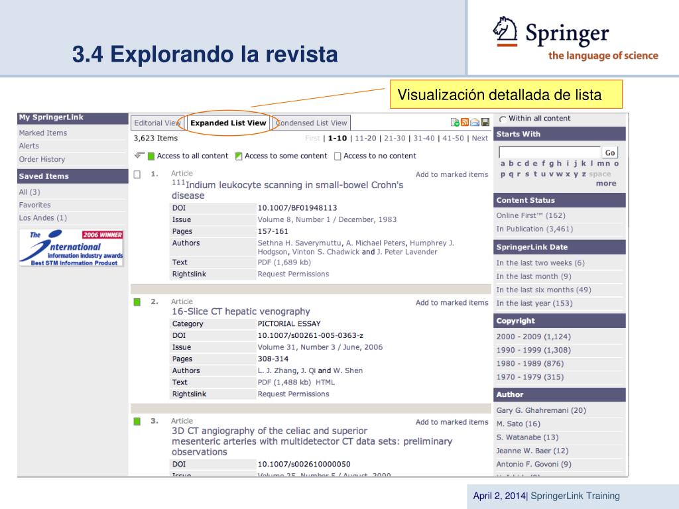Click Request Permissions for article 2
This screenshot has width=679, height=509.
coord(293,394)
